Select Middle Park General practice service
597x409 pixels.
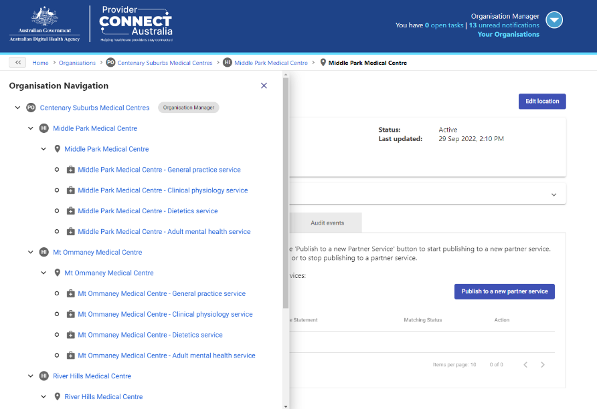point(159,170)
